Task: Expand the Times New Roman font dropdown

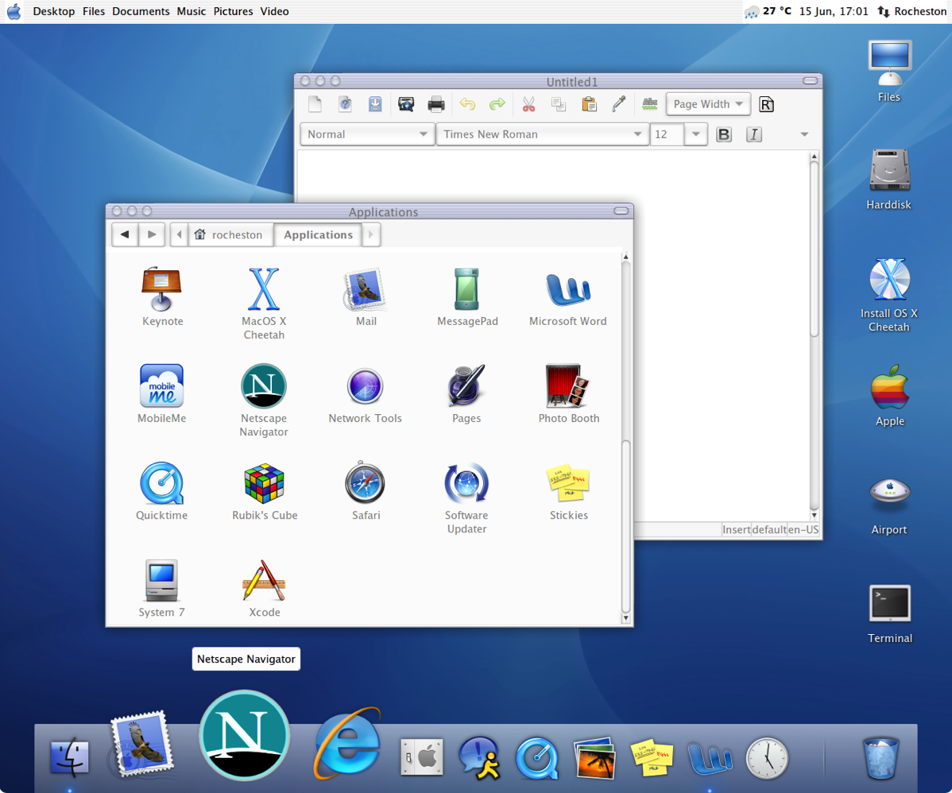Action: pos(542,134)
